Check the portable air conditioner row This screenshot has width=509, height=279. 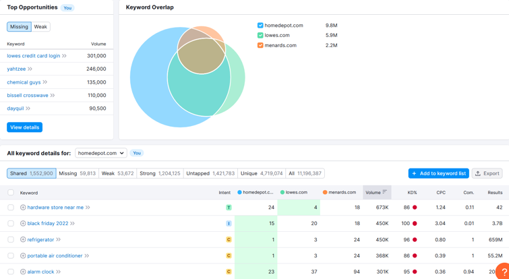tap(11, 255)
